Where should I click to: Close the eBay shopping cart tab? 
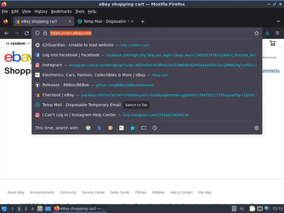[70, 21]
